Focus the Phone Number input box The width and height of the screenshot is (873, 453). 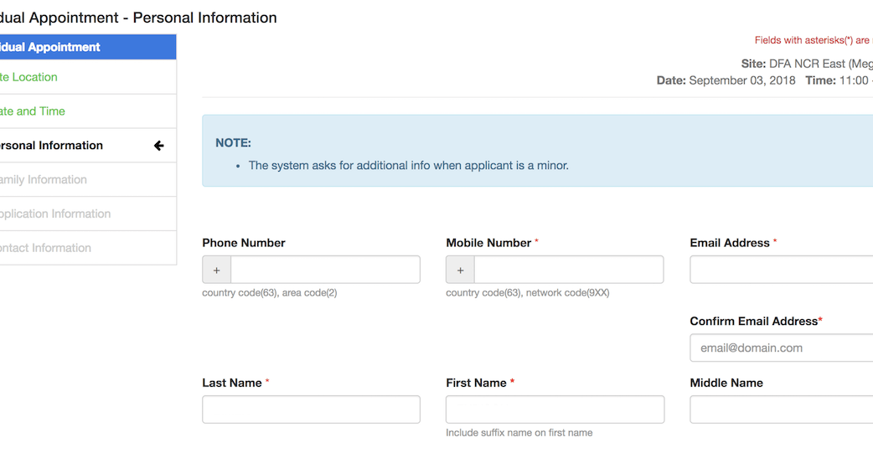[325, 270]
